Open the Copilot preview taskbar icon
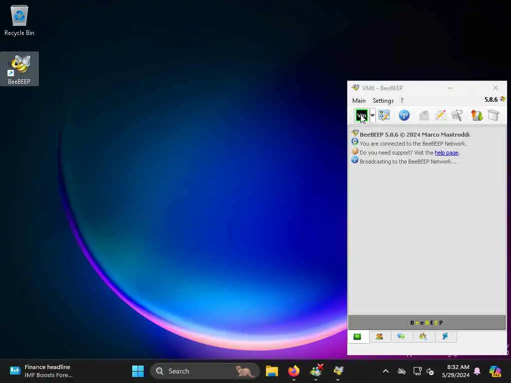511x383 pixels. [x=496, y=371]
